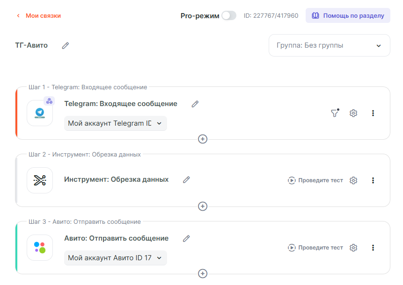Open the filter for the Telegram step
Screen dimensions: 403x285
(335, 113)
